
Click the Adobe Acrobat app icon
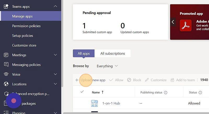coord(185,26)
